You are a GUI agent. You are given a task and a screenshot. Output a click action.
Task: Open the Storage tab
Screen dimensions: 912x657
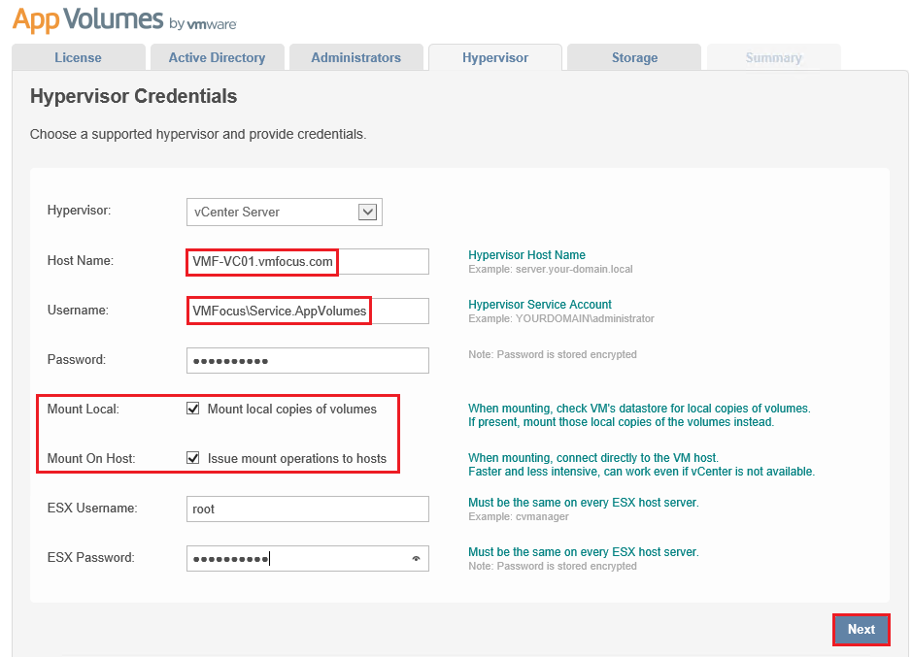[634, 57]
